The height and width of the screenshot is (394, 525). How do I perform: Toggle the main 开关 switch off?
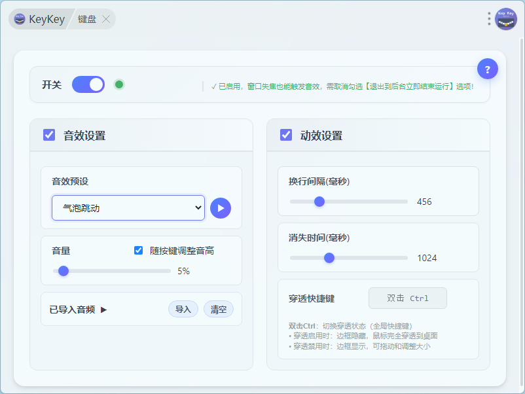(88, 84)
